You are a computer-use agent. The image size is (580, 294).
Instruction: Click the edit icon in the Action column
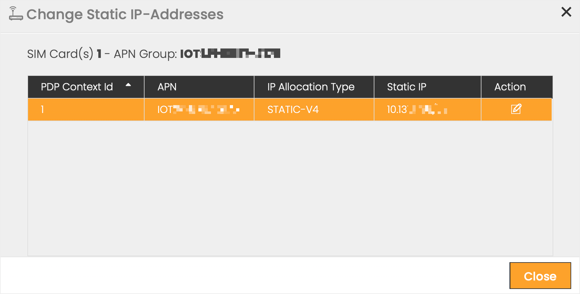(x=516, y=109)
